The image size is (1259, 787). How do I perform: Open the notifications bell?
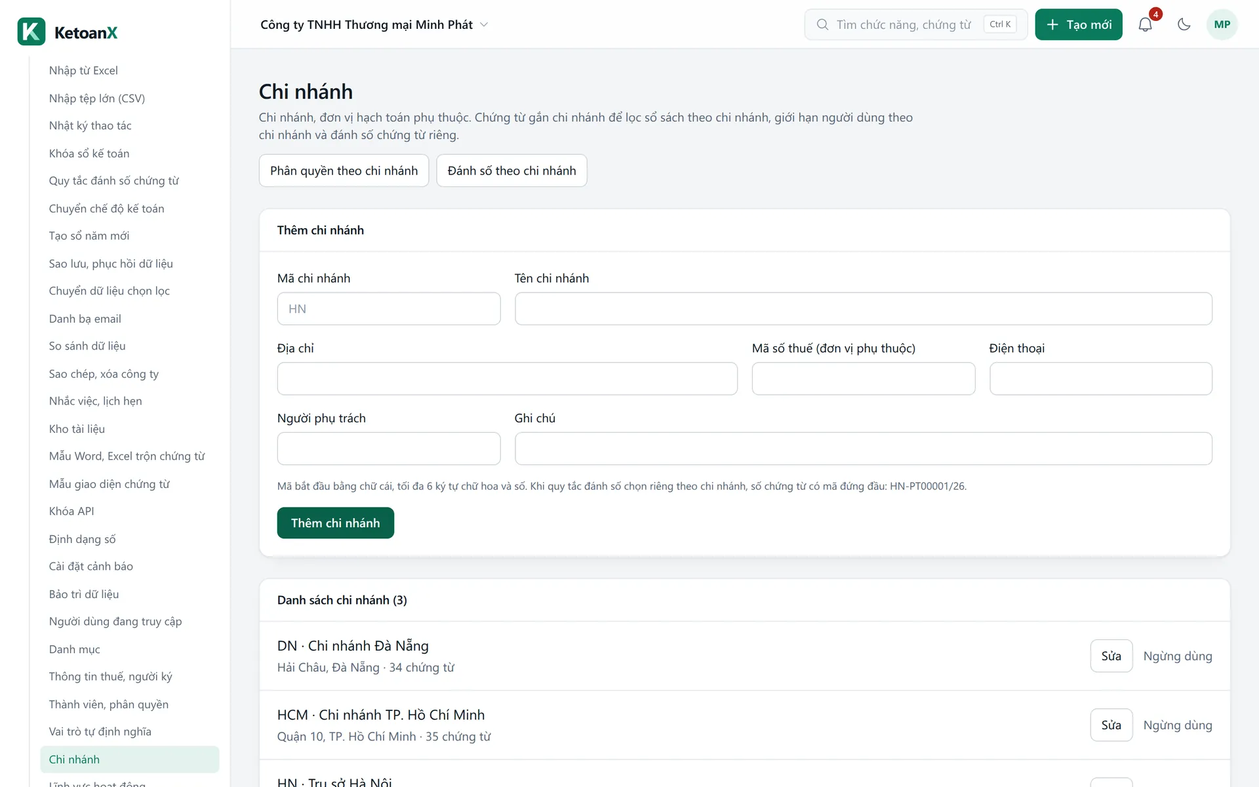[x=1145, y=24]
